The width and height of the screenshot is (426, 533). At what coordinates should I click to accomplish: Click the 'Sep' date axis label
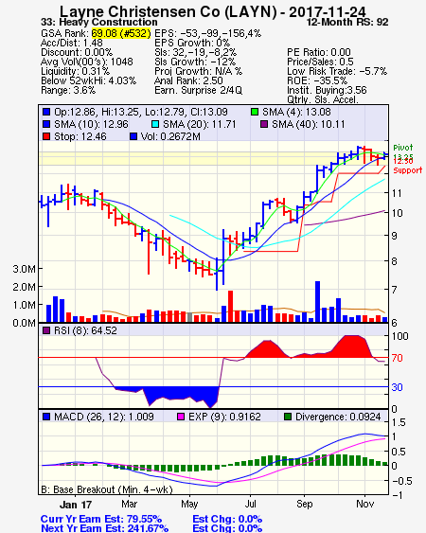point(304,504)
